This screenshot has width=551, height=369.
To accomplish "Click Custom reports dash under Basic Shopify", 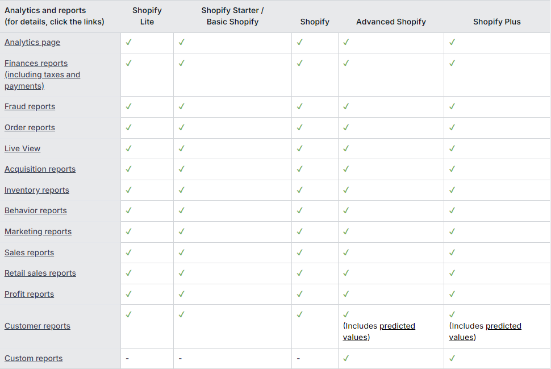I will coord(180,358).
